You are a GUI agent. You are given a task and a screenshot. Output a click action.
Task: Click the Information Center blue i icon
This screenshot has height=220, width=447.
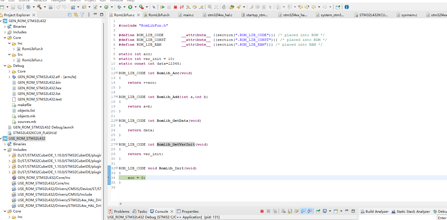pyautogui.click(x=347, y=7)
